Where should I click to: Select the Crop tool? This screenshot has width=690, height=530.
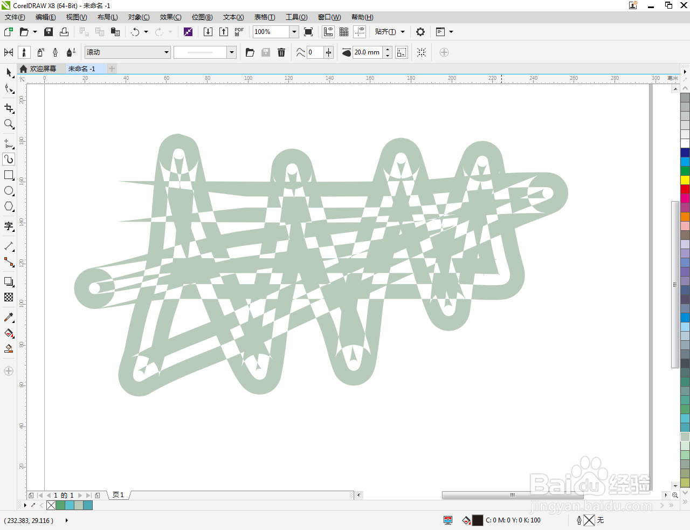pyautogui.click(x=9, y=108)
